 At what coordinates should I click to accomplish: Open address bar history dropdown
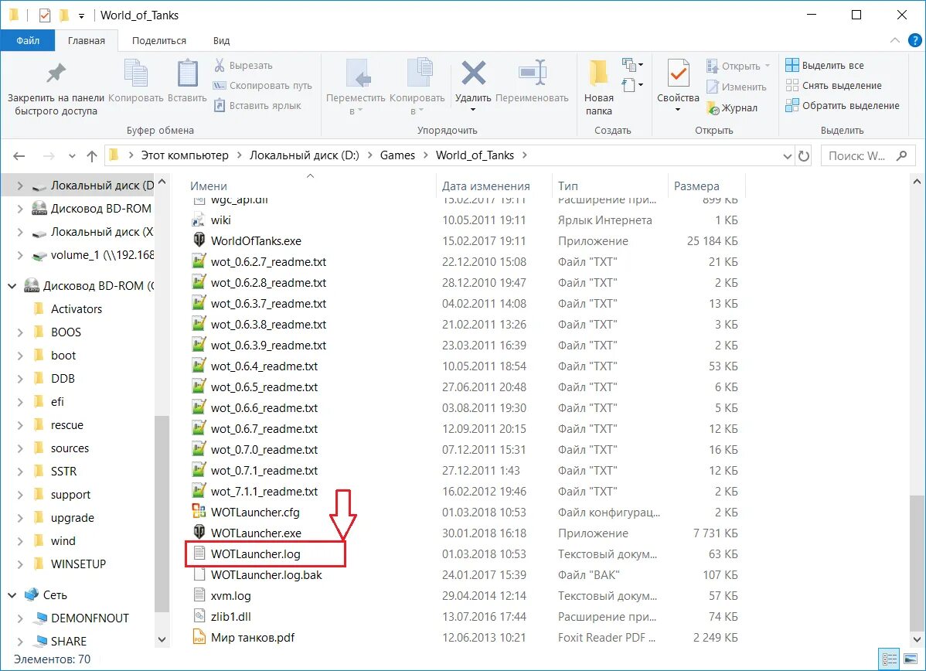pyautogui.click(x=787, y=156)
